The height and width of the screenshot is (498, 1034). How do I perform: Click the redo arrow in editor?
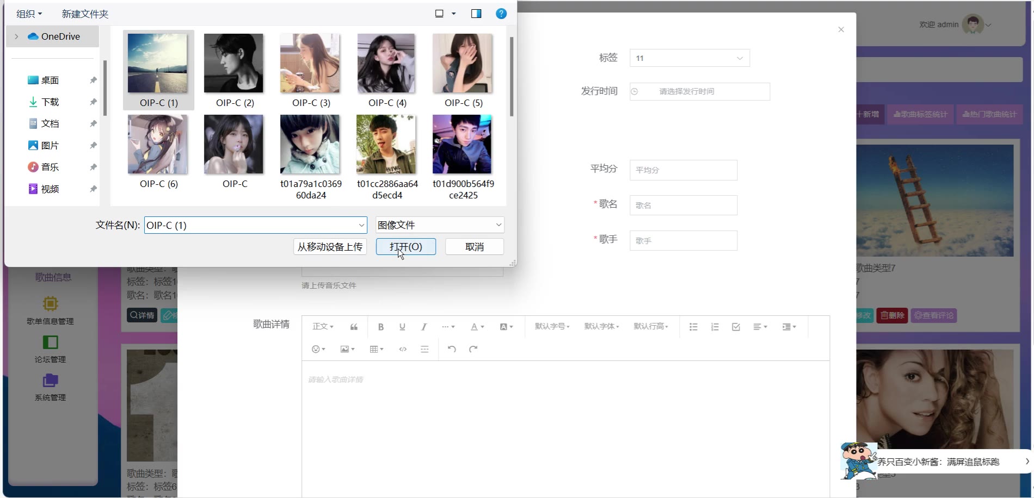(x=473, y=349)
